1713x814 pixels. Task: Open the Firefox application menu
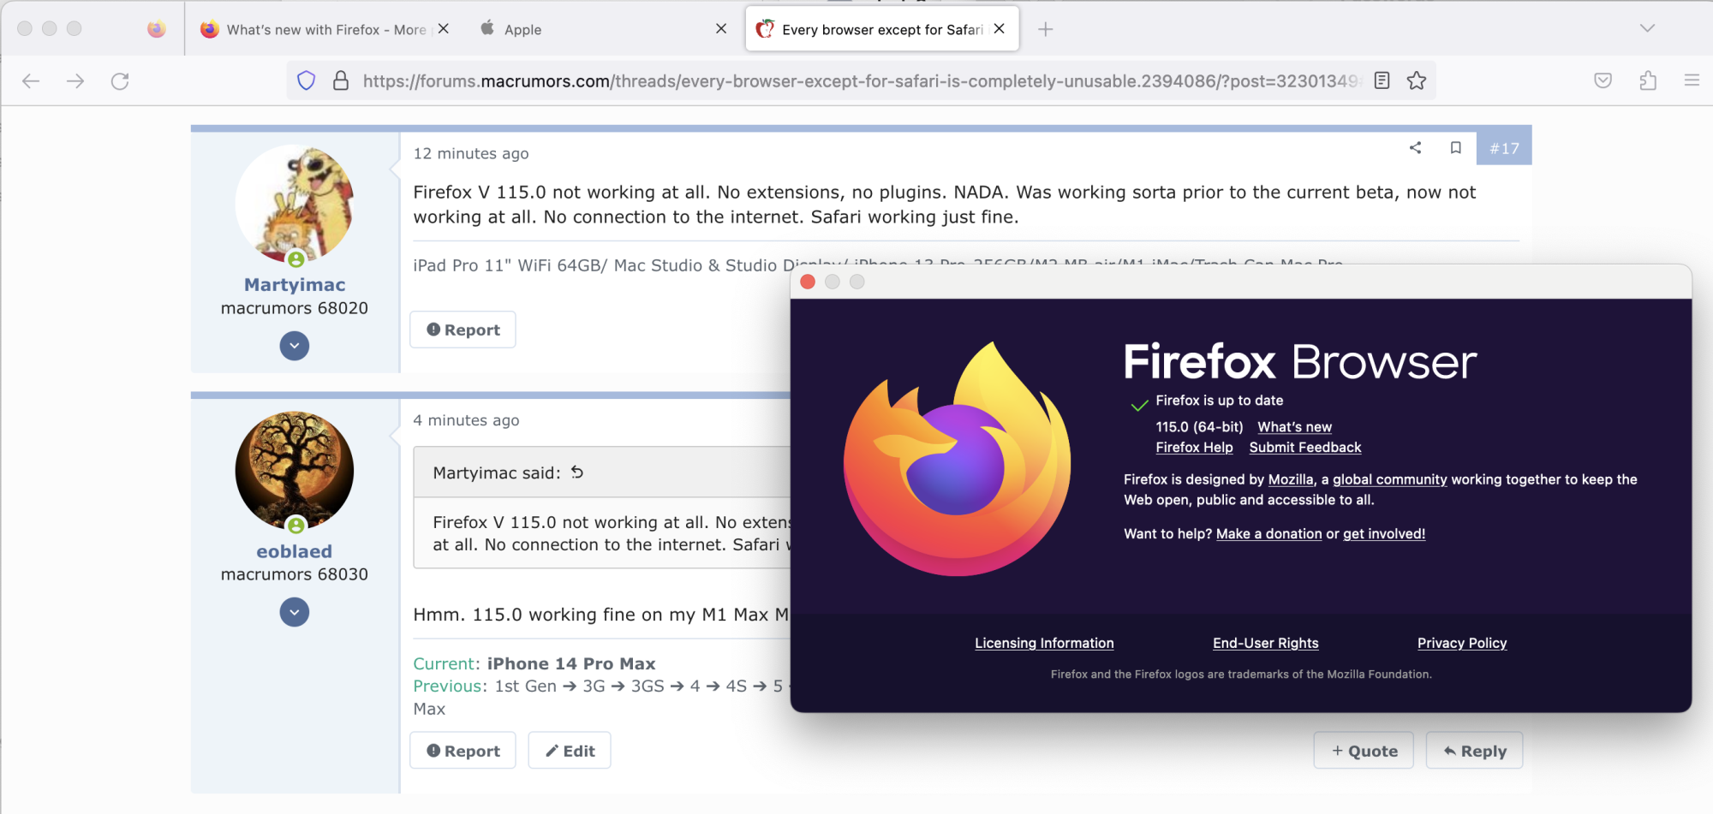(1692, 80)
